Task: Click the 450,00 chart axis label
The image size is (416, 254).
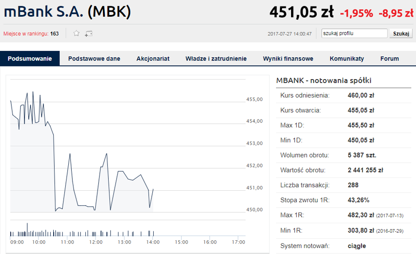Action: (x=254, y=210)
